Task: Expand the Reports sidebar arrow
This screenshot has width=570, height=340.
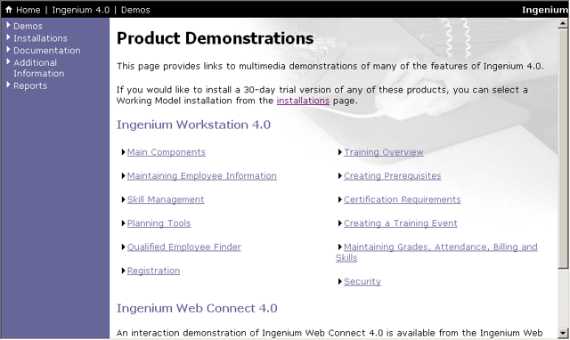Action: pos(8,85)
